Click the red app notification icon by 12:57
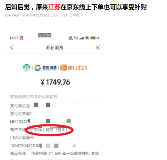 point(21,38)
